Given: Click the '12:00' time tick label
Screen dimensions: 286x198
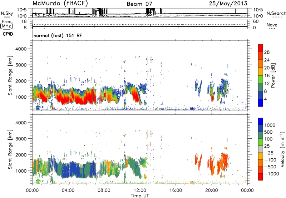Looking at the screenshot, I should coord(140,190).
